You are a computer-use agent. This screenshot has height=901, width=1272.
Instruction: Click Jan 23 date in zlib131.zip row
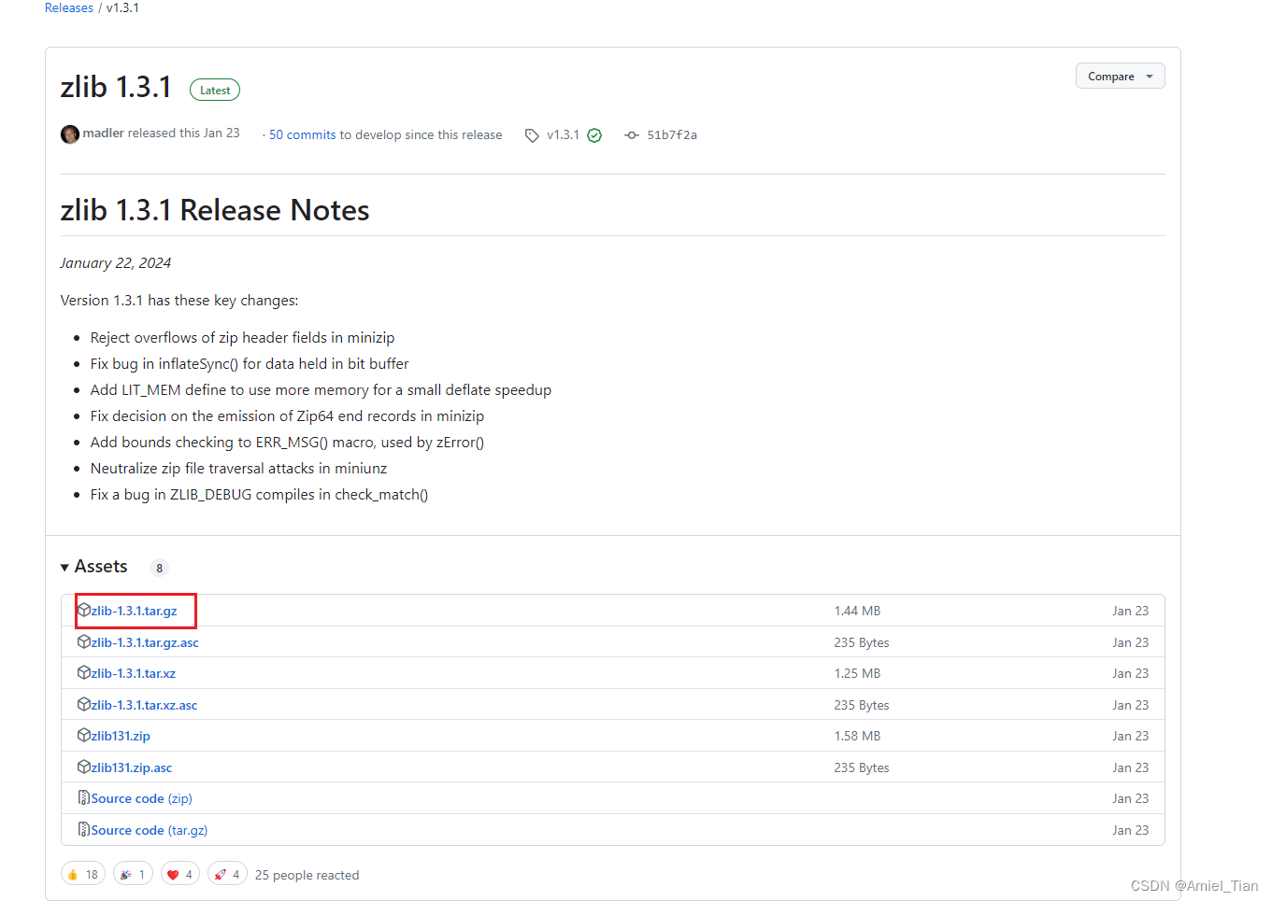1130,736
